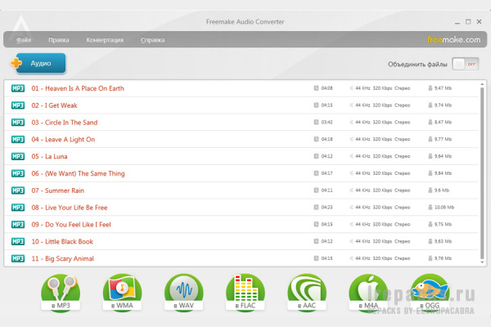Click the MP3 badge of I Get Weak
This screenshot has width=491, height=327.
click(18, 105)
